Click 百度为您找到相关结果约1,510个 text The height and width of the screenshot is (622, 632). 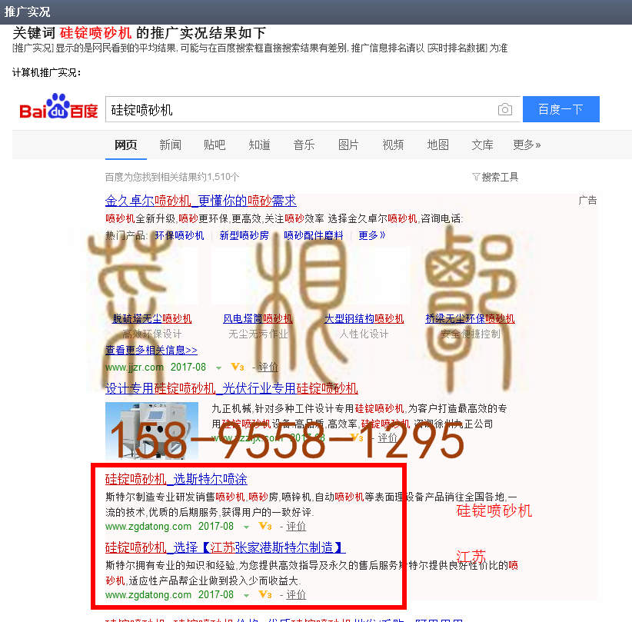(172, 177)
